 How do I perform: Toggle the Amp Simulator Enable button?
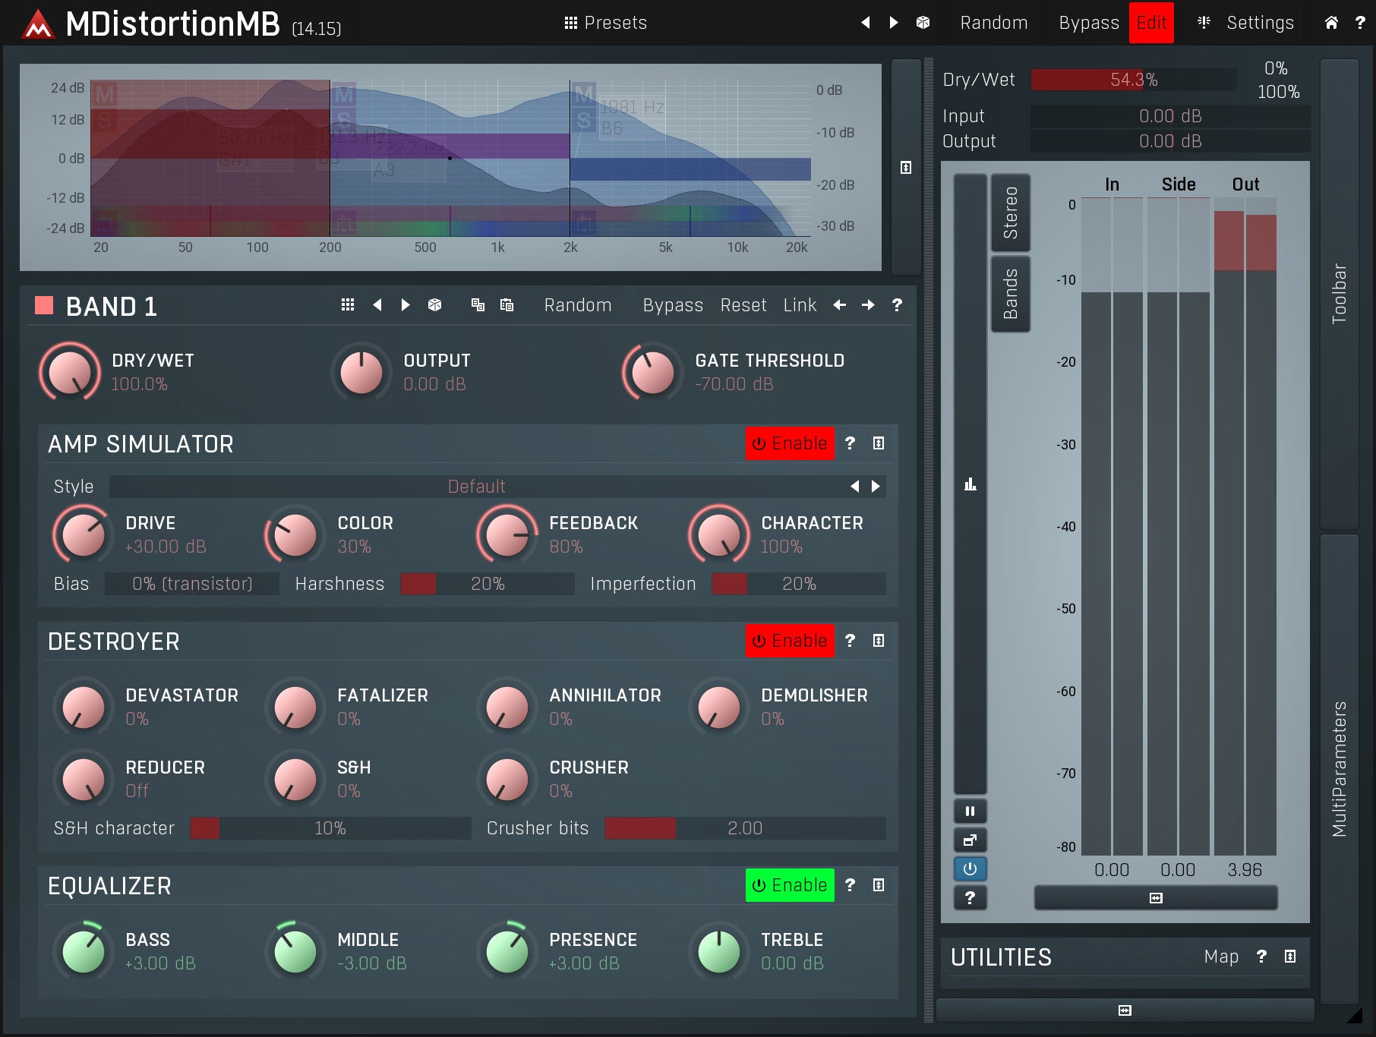(789, 443)
